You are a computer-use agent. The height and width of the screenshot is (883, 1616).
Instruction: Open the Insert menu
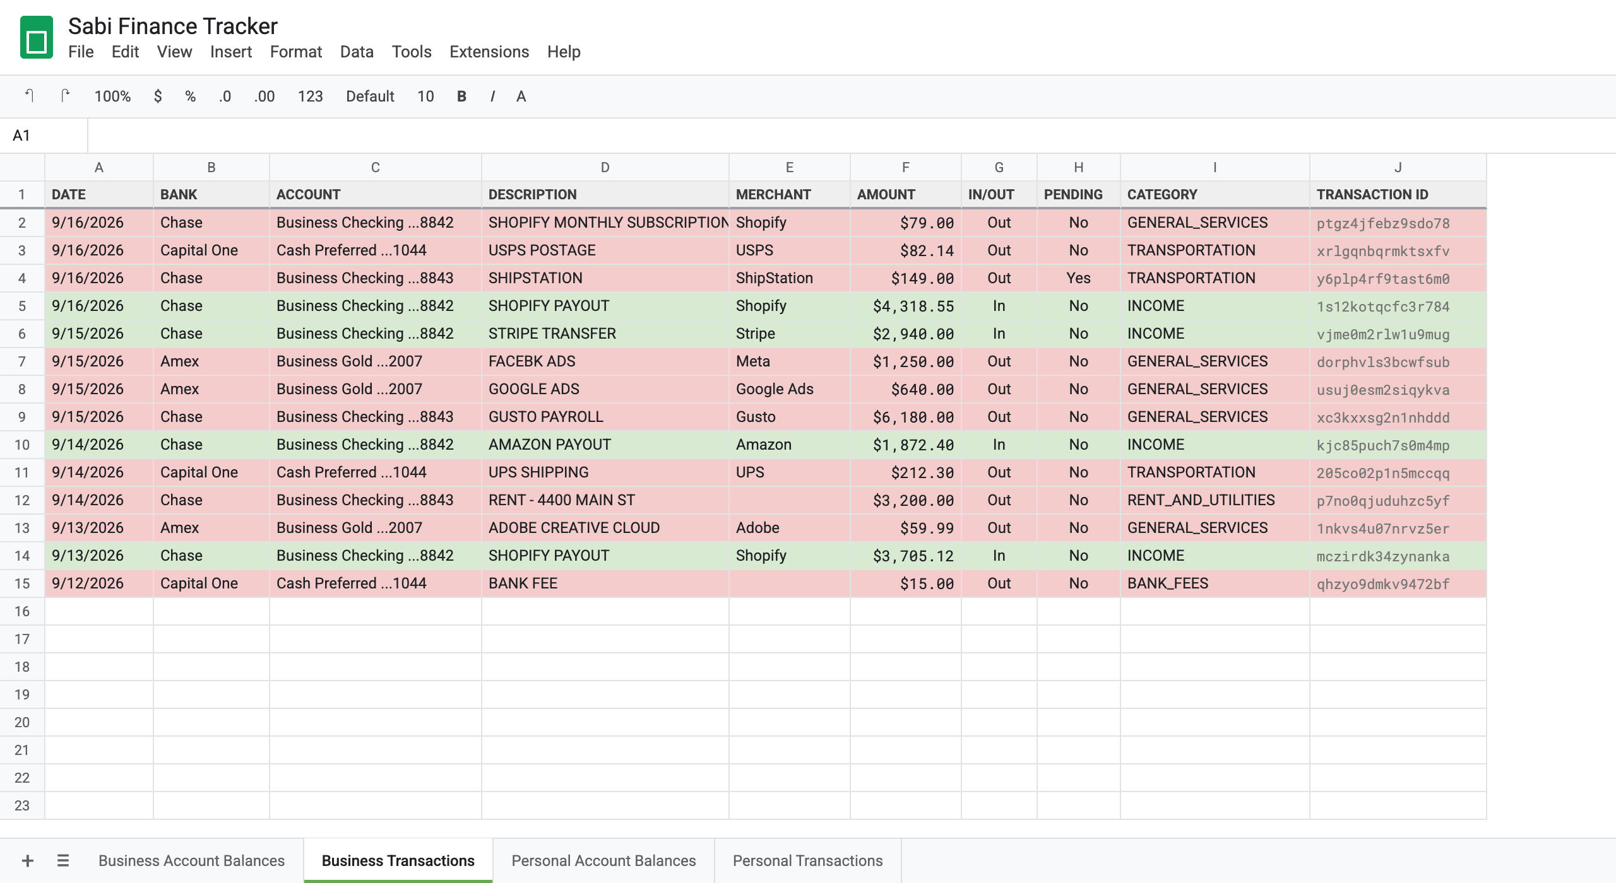pyautogui.click(x=231, y=52)
